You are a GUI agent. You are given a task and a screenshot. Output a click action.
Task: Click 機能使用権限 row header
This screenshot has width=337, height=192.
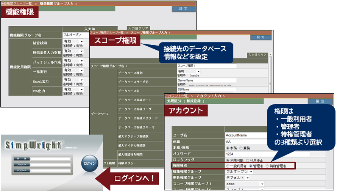(20, 67)
